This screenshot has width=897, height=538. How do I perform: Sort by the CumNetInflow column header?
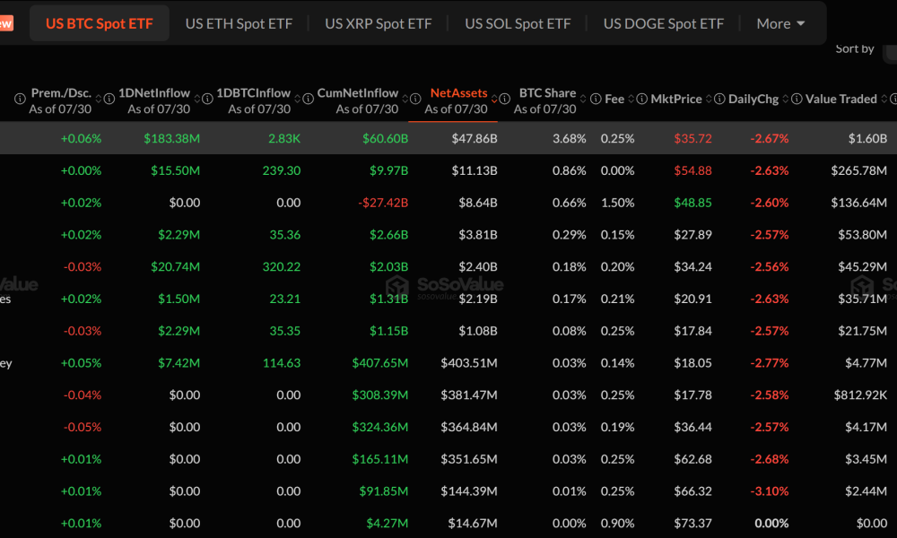pyautogui.click(x=358, y=92)
